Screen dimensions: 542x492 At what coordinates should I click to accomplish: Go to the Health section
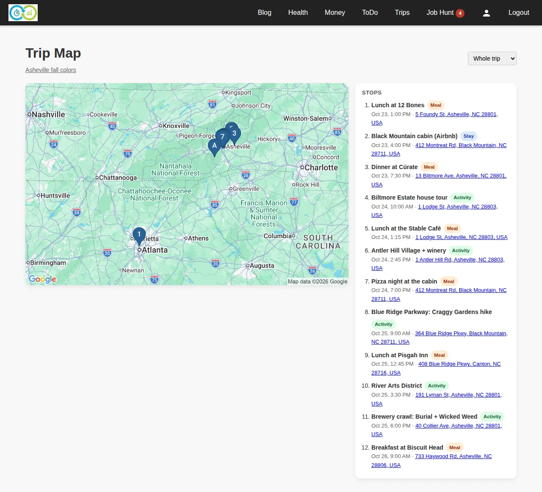[298, 13]
